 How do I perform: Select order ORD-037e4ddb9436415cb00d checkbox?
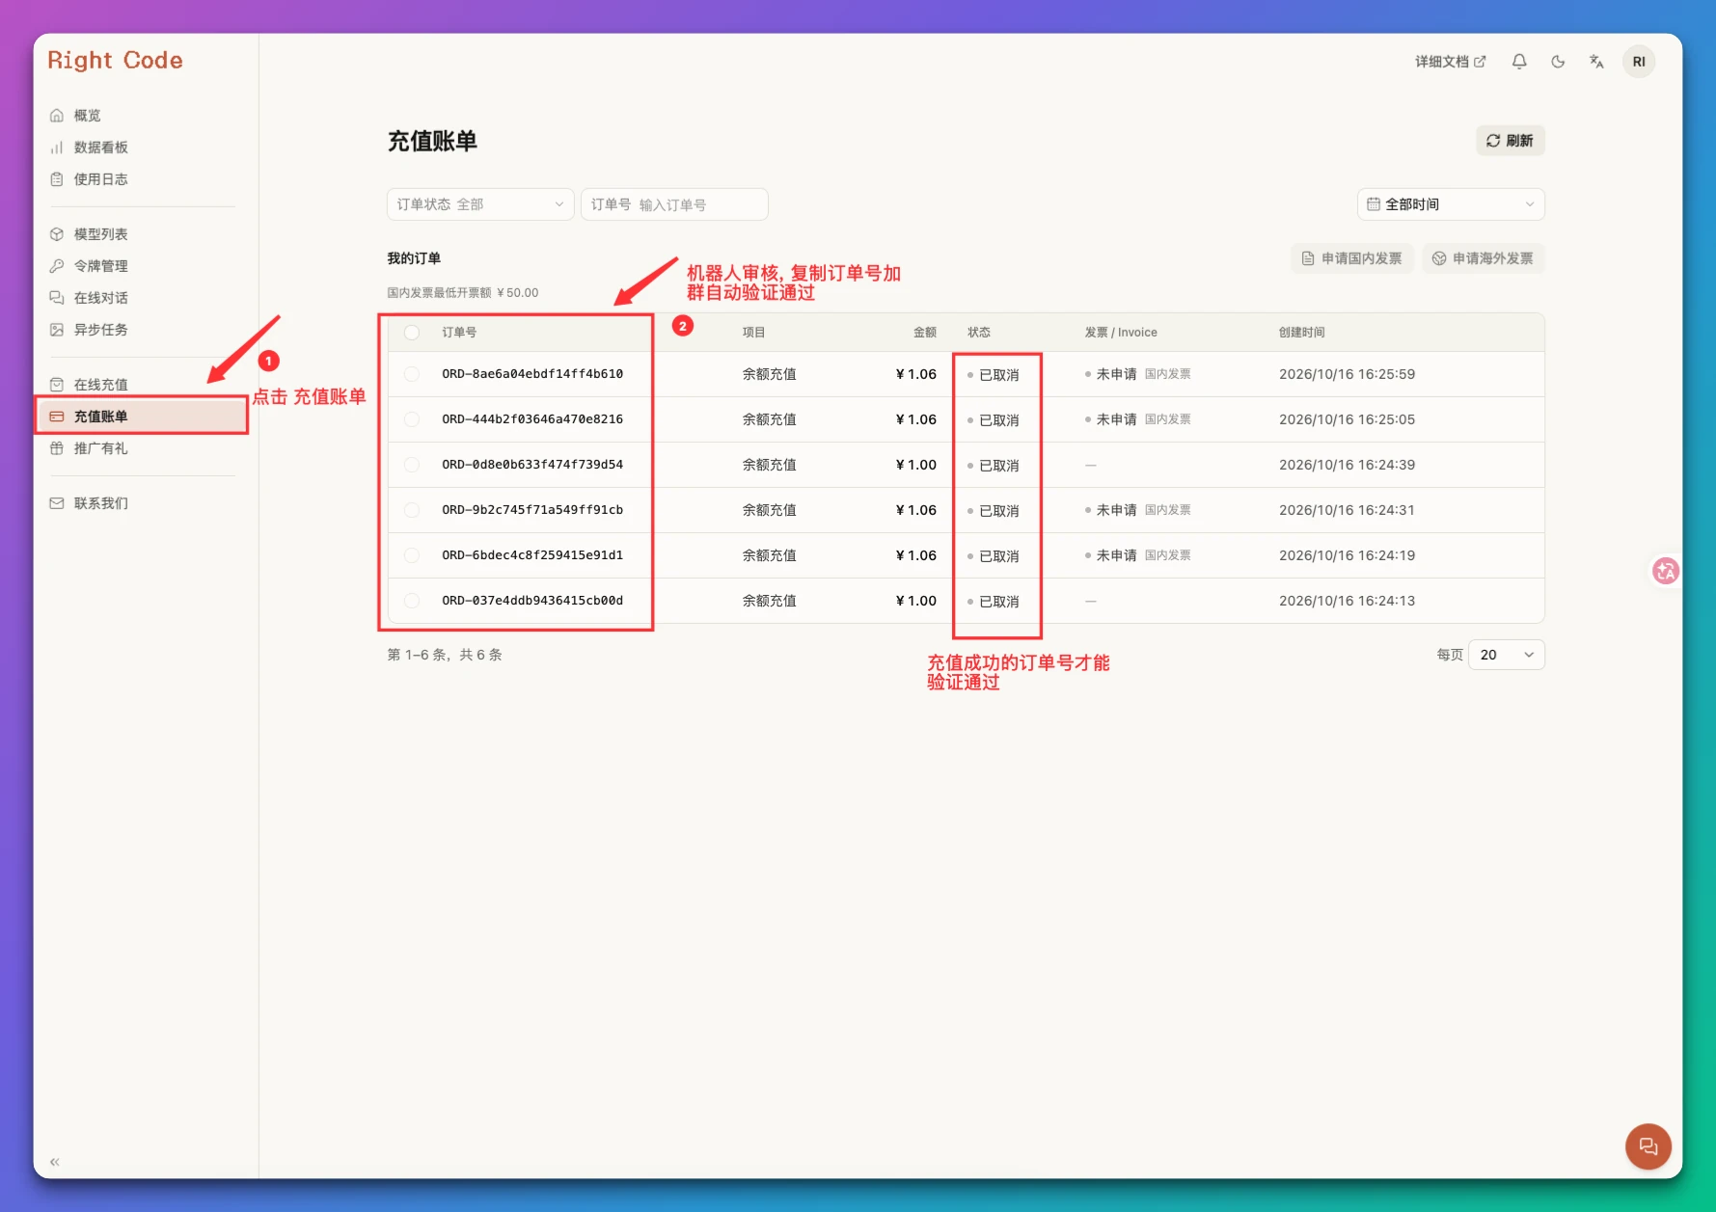(x=412, y=601)
